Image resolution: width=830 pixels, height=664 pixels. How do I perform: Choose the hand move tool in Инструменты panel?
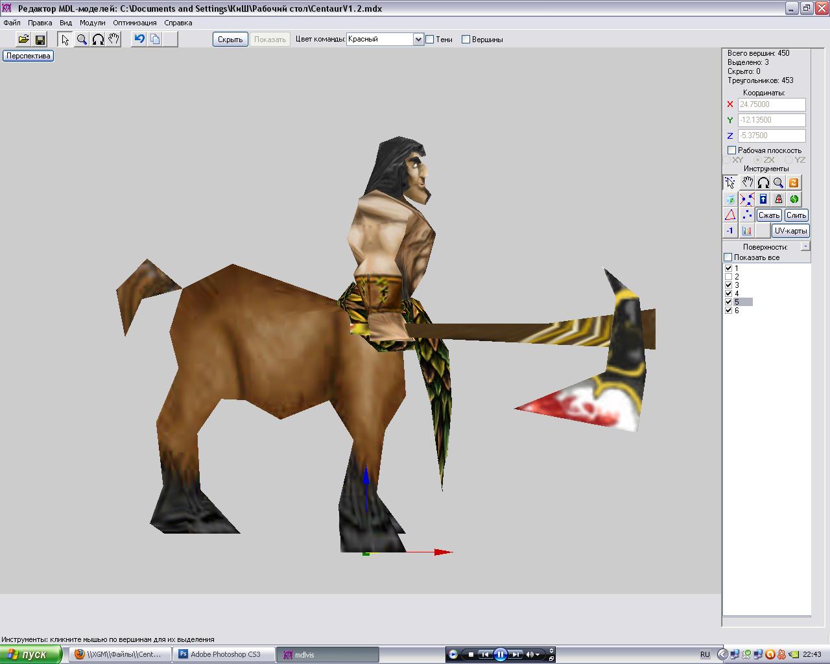[x=747, y=183]
